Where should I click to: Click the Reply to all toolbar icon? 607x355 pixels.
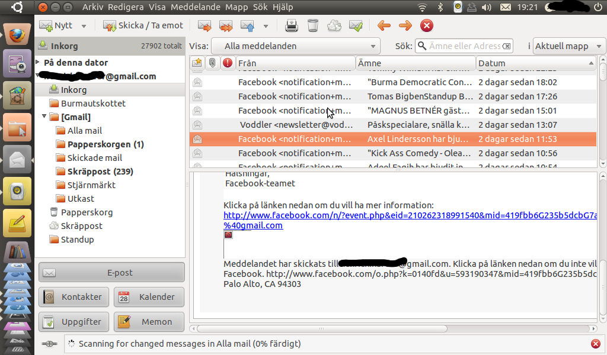(x=226, y=26)
